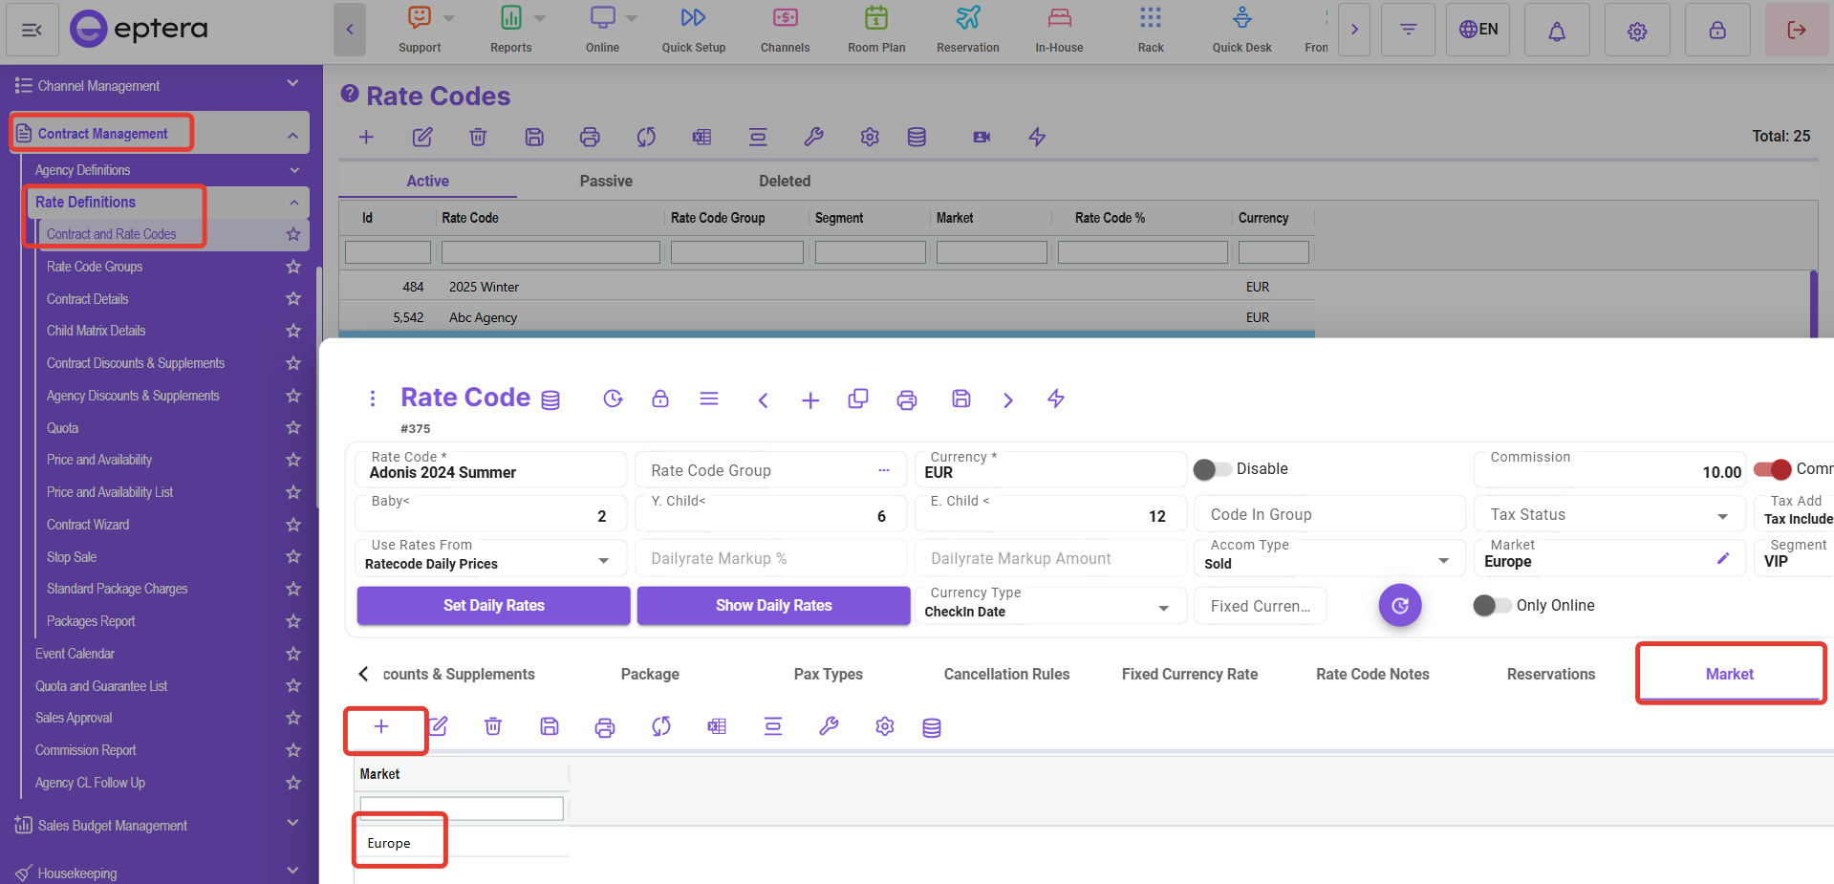Open the Room Plan icon in top navigation
The image size is (1834, 884).
click(875, 29)
